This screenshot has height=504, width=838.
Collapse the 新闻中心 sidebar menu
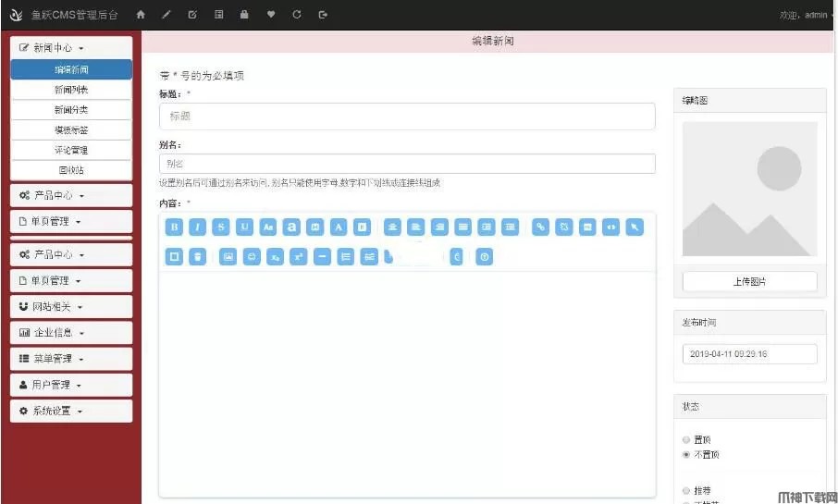tap(71, 47)
